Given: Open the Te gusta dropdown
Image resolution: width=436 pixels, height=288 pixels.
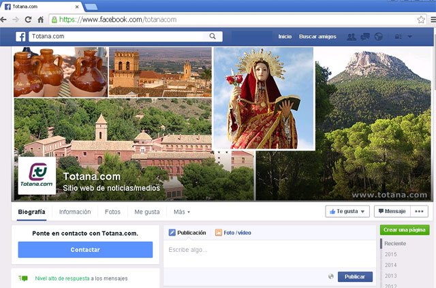Looking at the screenshot, I should coord(347,212).
